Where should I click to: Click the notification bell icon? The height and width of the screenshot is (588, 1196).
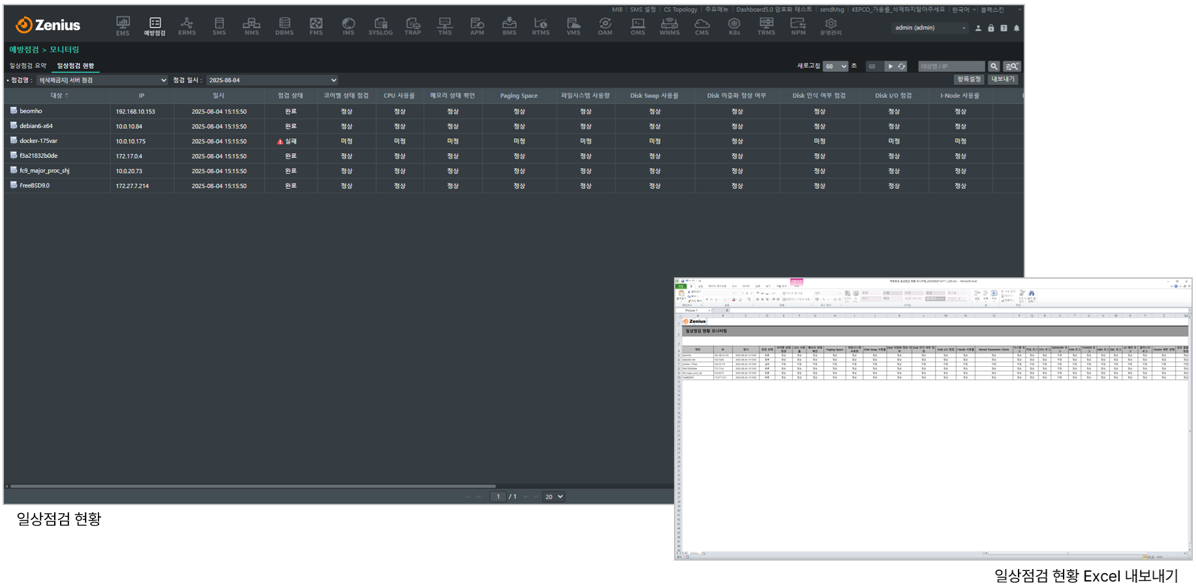(1017, 28)
